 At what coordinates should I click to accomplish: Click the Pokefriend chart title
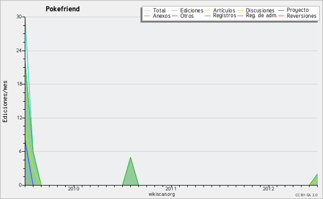coord(62,9)
